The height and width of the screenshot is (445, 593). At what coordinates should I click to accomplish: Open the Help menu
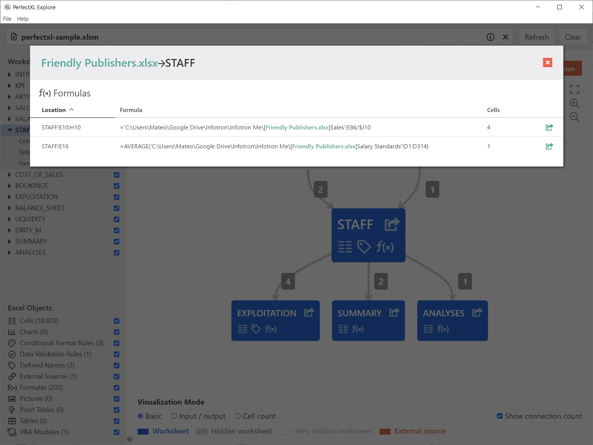23,19
